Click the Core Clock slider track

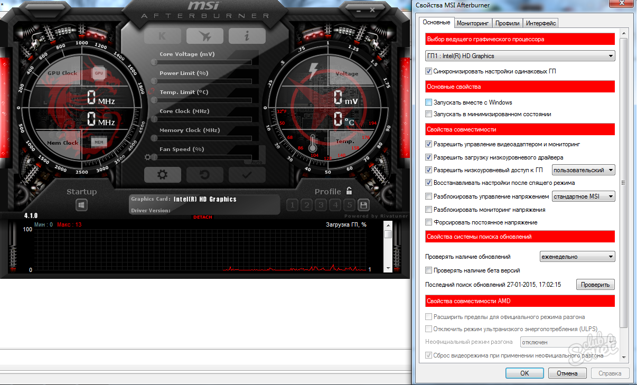point(205,119)
